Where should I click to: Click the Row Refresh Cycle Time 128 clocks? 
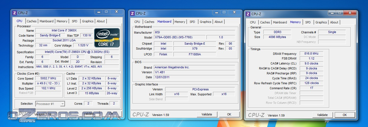click(x=311, y=83)
